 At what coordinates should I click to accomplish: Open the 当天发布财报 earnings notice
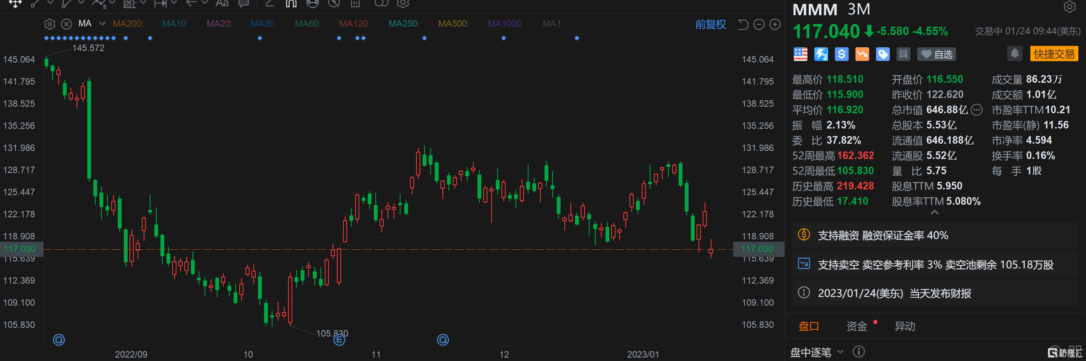(x=935, y=293)
